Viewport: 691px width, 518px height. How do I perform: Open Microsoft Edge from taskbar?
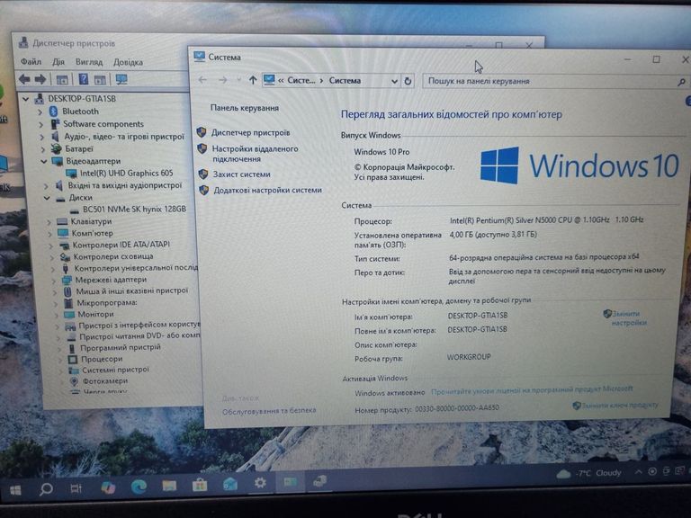click(139, 487)
